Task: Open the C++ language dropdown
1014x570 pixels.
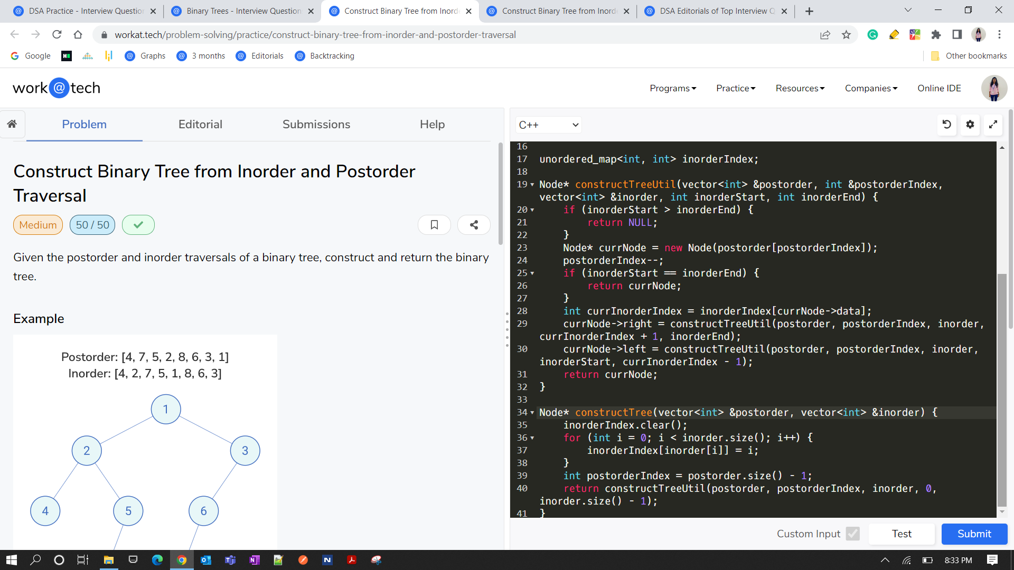Action: (x=548, y=125)
